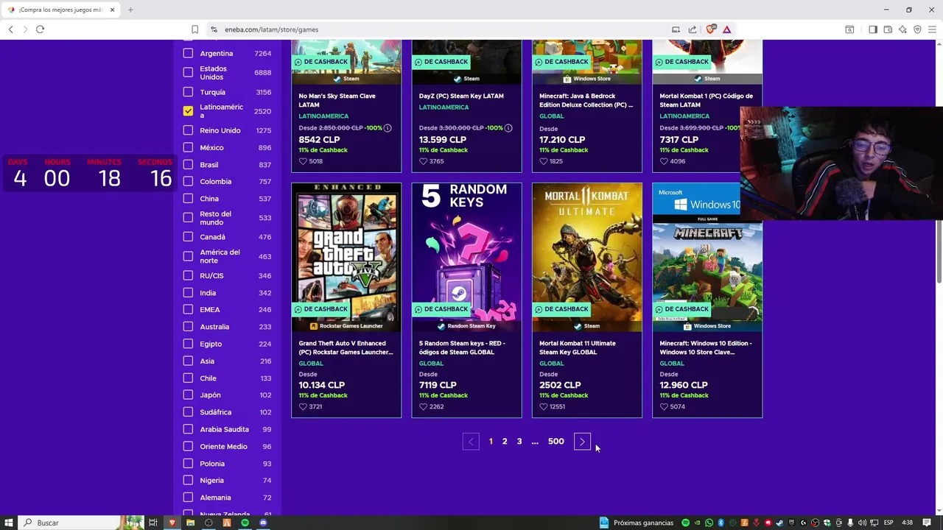The image size is (943, 530).
Task: Click Próximas ganancias taskbar widget
Action: [x=637, y=523]
